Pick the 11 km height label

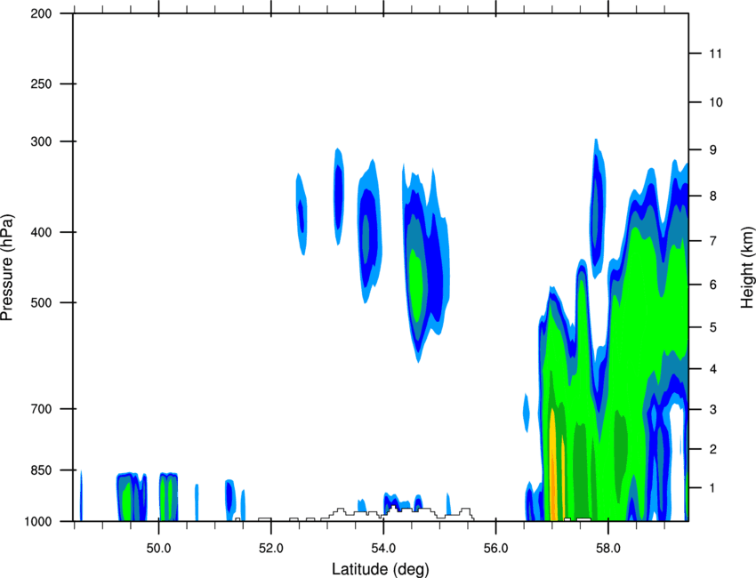coord(716,53)
